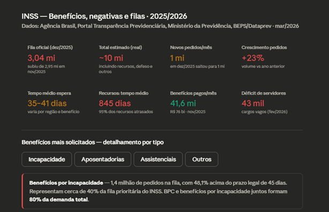This screenshot has width=329, height=212.
Task: Click the '35–41 dias' wait time value
Action: click(x=47, y=103)
